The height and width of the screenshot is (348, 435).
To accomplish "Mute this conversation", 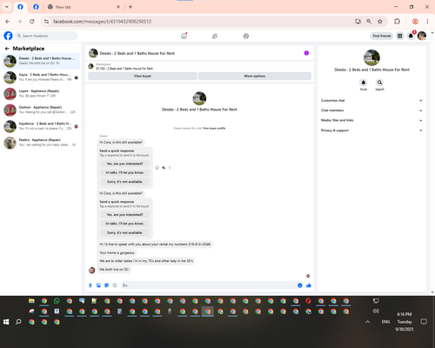I will 364,83.
